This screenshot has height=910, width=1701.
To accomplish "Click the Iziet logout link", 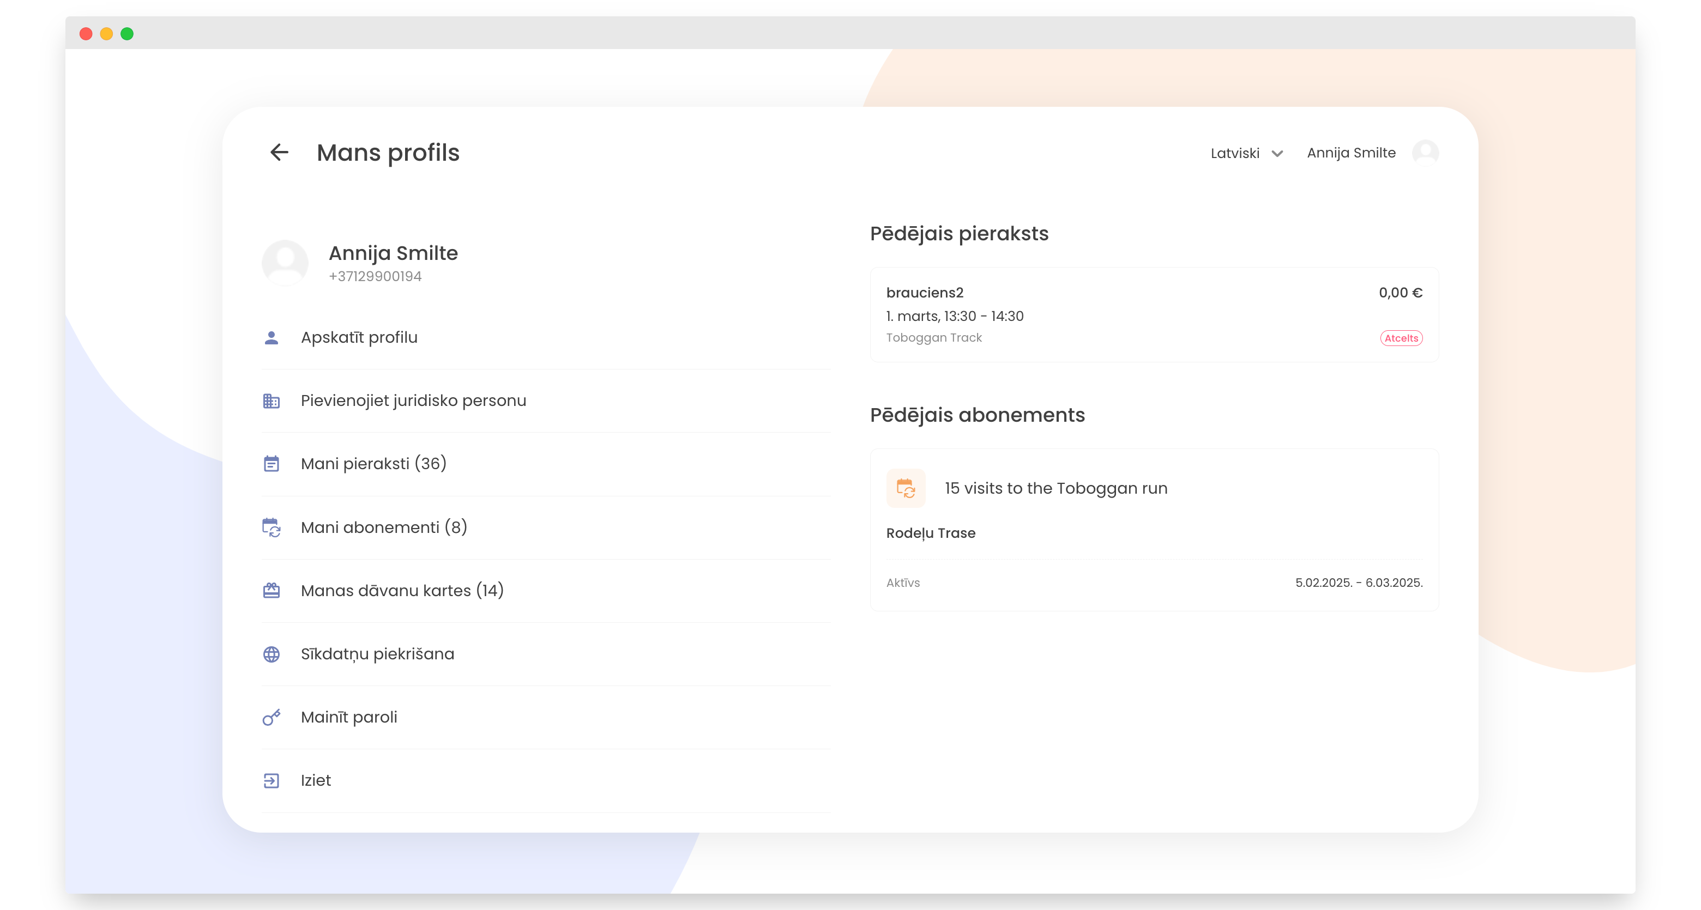I will tap(316, 781).
